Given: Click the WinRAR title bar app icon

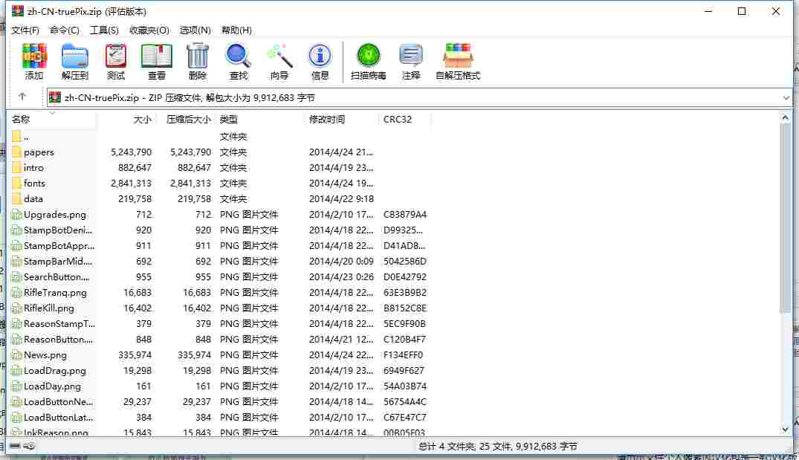Looking at the screenshot, I should (18, 10).
